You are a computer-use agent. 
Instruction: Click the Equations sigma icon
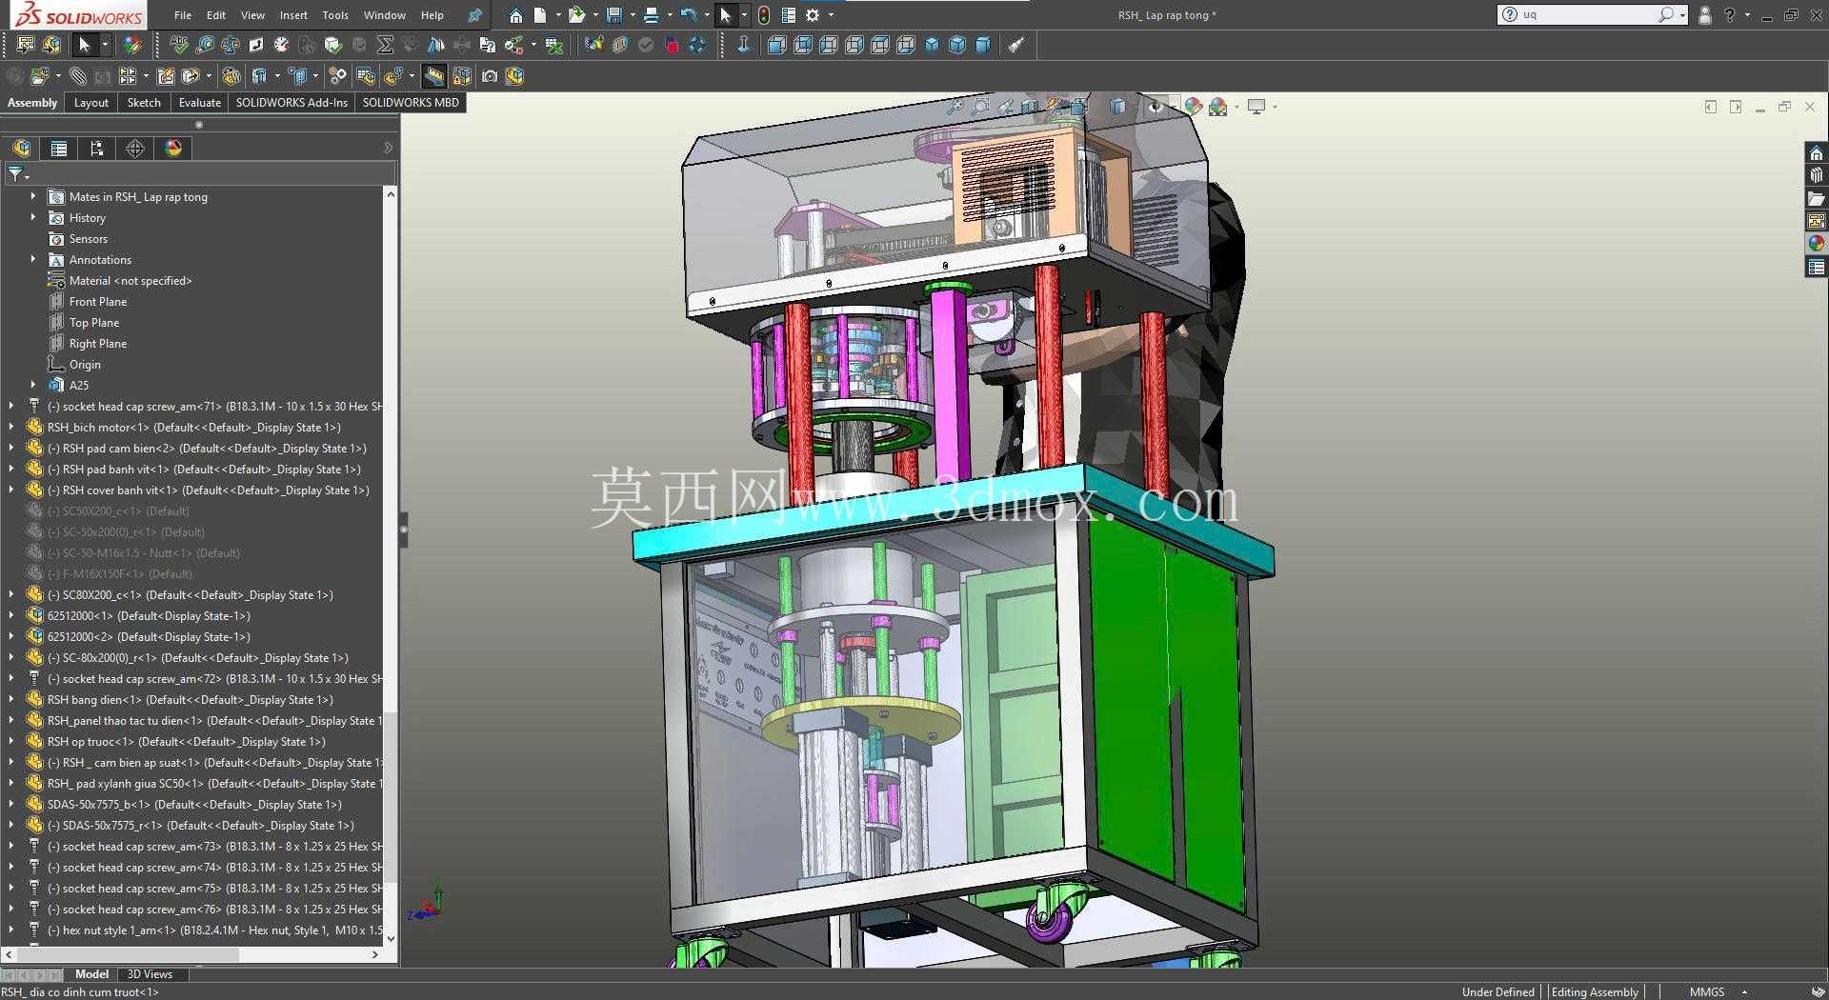[x=385, y=45]
